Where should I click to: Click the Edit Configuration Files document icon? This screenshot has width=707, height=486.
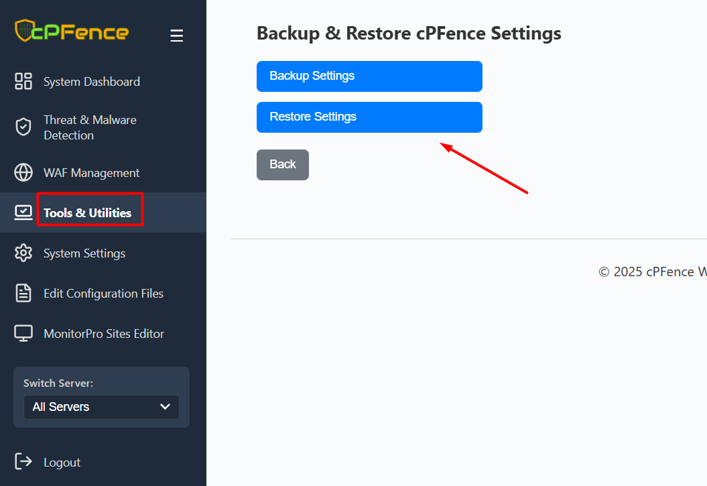(x=23, y=294)
